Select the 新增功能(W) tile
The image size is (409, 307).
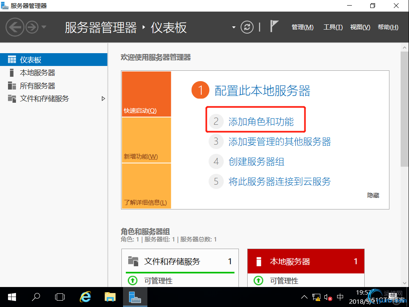click(146, 140)
